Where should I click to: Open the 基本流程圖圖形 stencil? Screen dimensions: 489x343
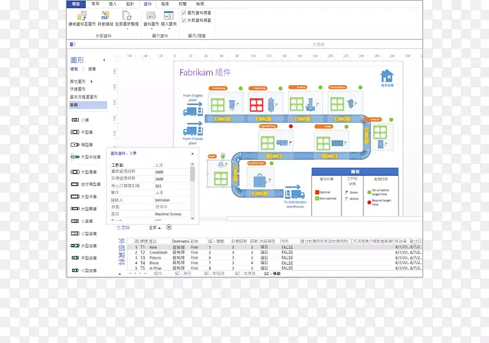[84, 97]
